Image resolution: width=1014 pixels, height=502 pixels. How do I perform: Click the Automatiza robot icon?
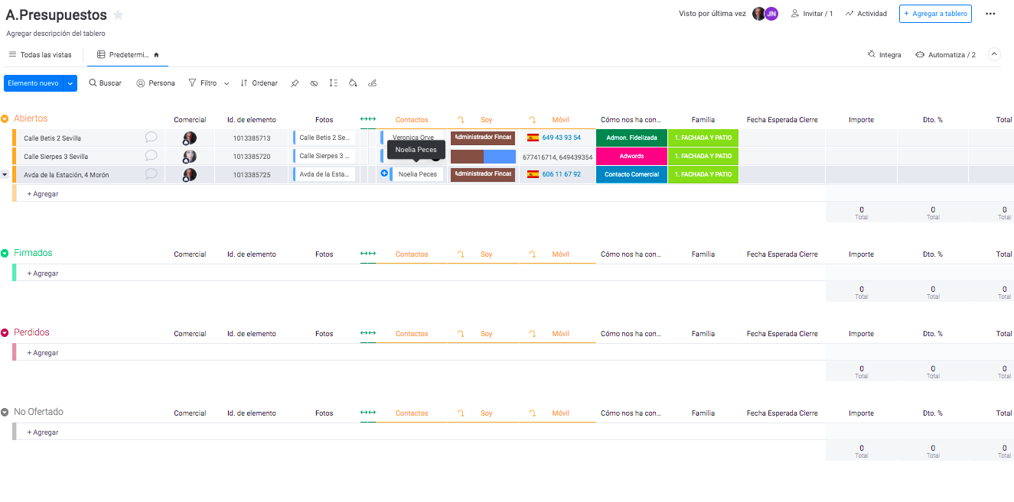point(920,55)
